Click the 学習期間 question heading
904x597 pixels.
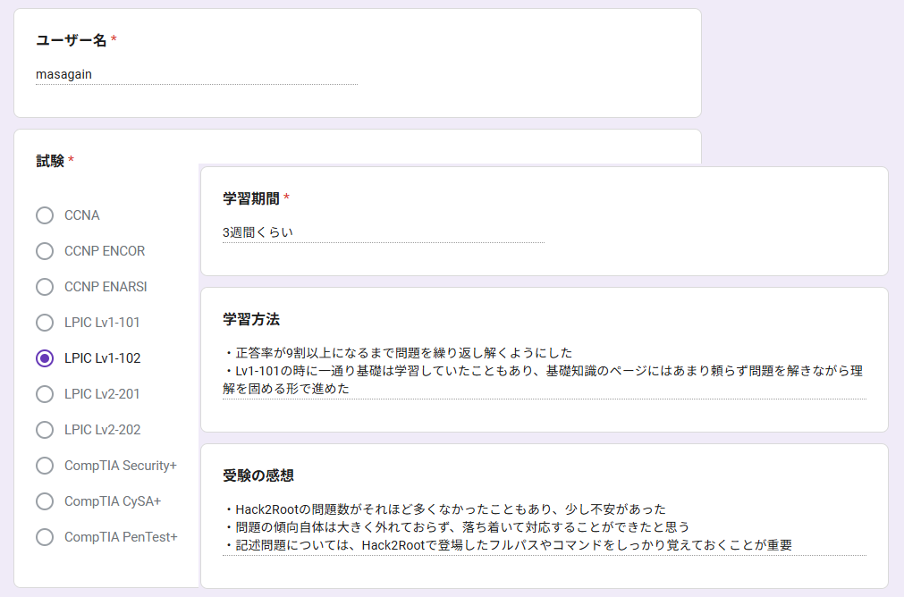(250, 198)
